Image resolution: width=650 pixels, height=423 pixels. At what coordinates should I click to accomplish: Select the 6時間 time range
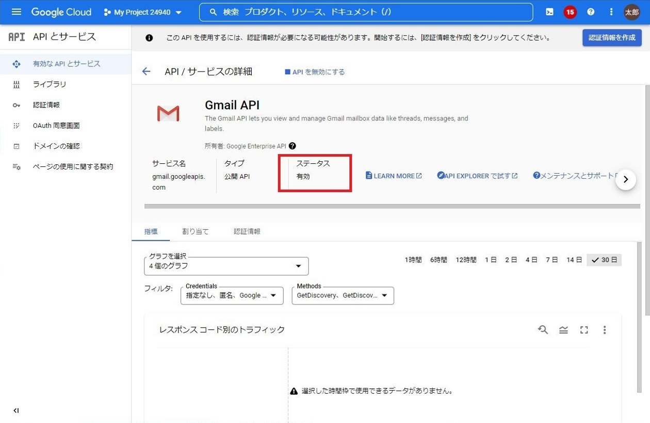tap(438, 260)
